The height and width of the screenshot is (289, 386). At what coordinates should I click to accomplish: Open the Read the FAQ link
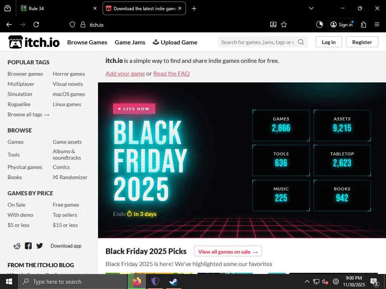[172, 73]
